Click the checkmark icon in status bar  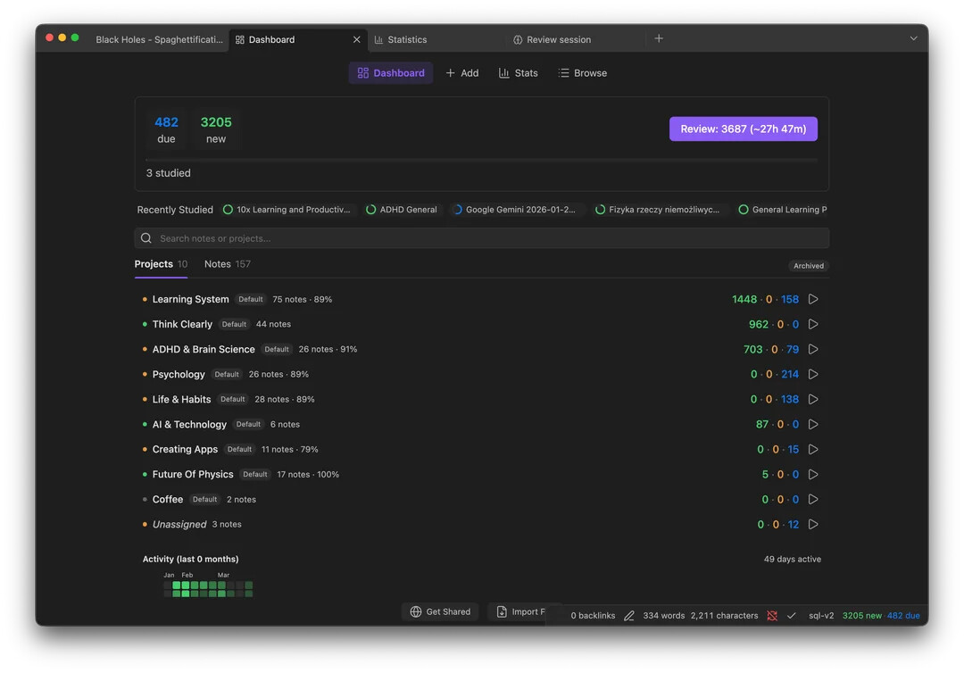click(x=792, y=616)
